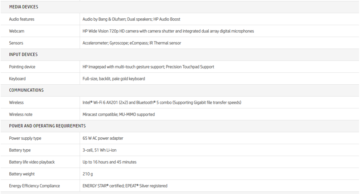Click the 65 W AC power adapter value
The width and height of the screenshot is (360, 194).
103,138
